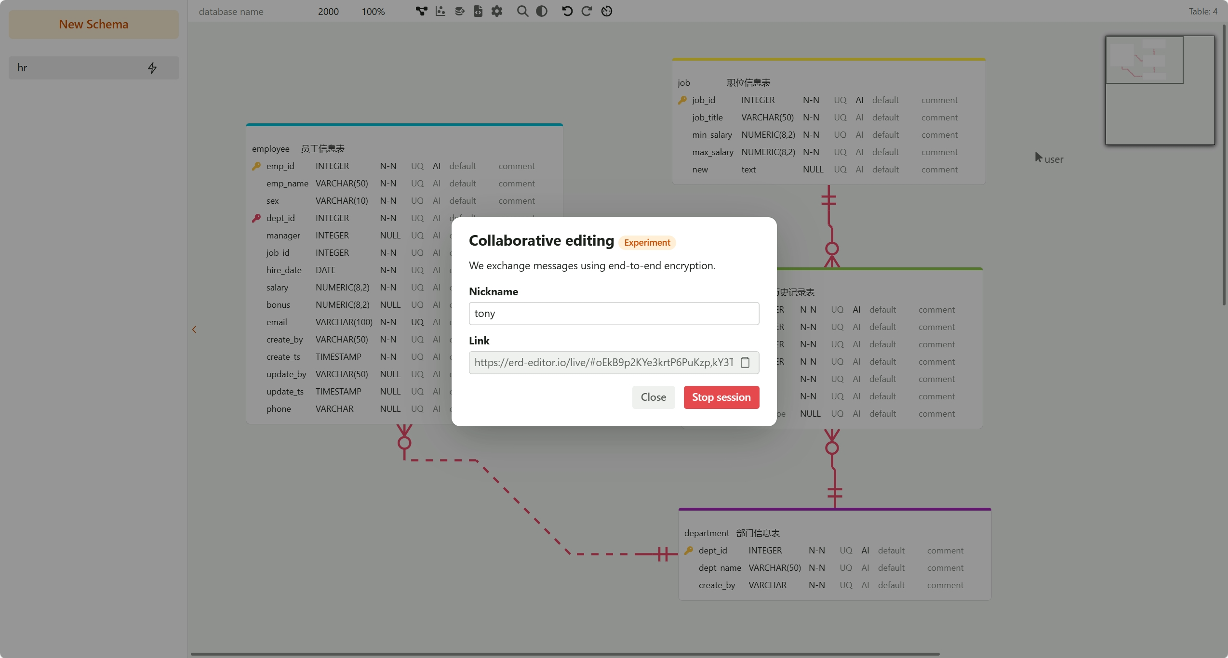Screen dimensions: 1228x658
Task: Open the generator code file icon
Action: coord(478,11)
